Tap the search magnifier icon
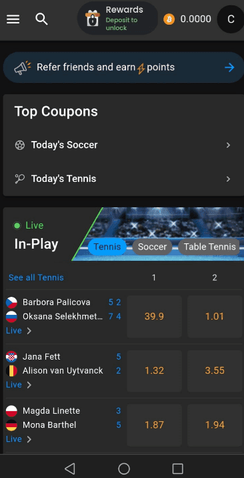This screenshot has width=244, height=478. click(x=41, y=19)
